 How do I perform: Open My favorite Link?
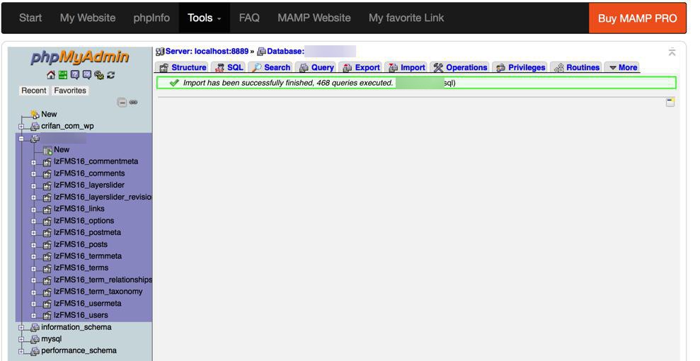[x=406, y=18]
